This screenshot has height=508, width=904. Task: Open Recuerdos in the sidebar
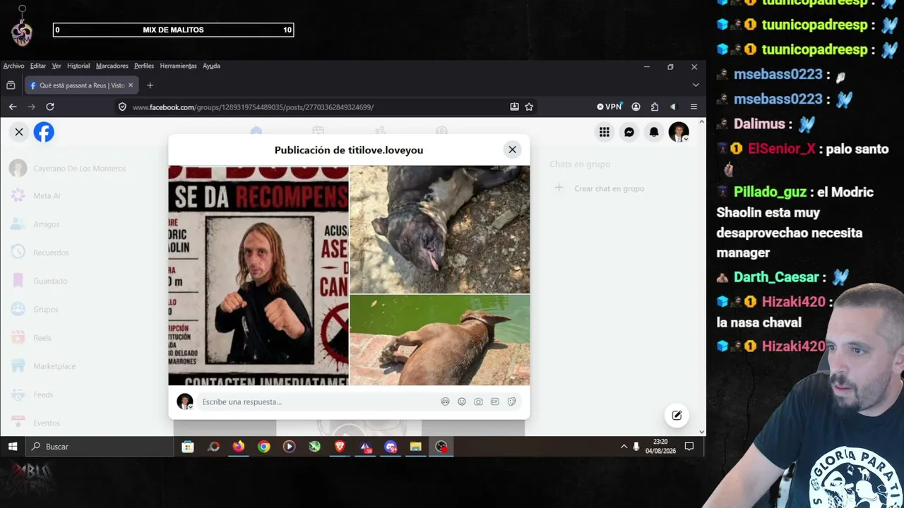click(x=40, y=253)
